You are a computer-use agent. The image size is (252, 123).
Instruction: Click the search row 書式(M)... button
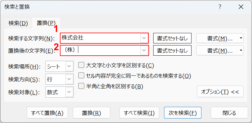217,38
